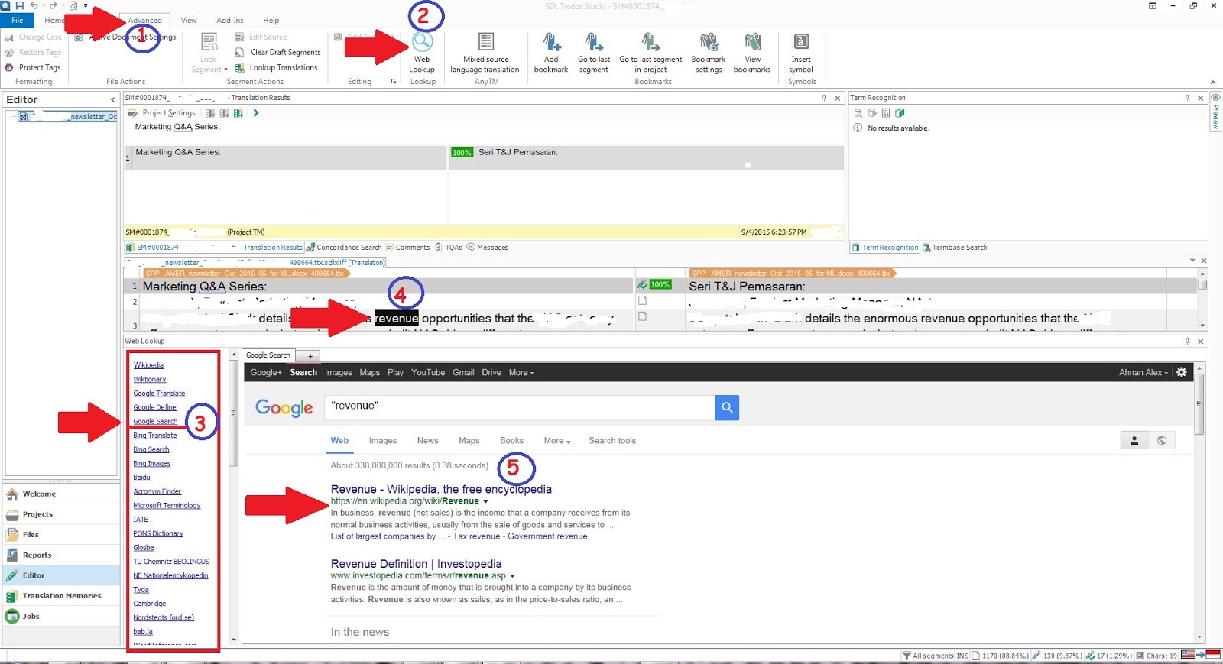This screenshot has width=1223, height=664.
Task: Click Lookup Translations in Segment Actions
Action: tap(276, 67)
